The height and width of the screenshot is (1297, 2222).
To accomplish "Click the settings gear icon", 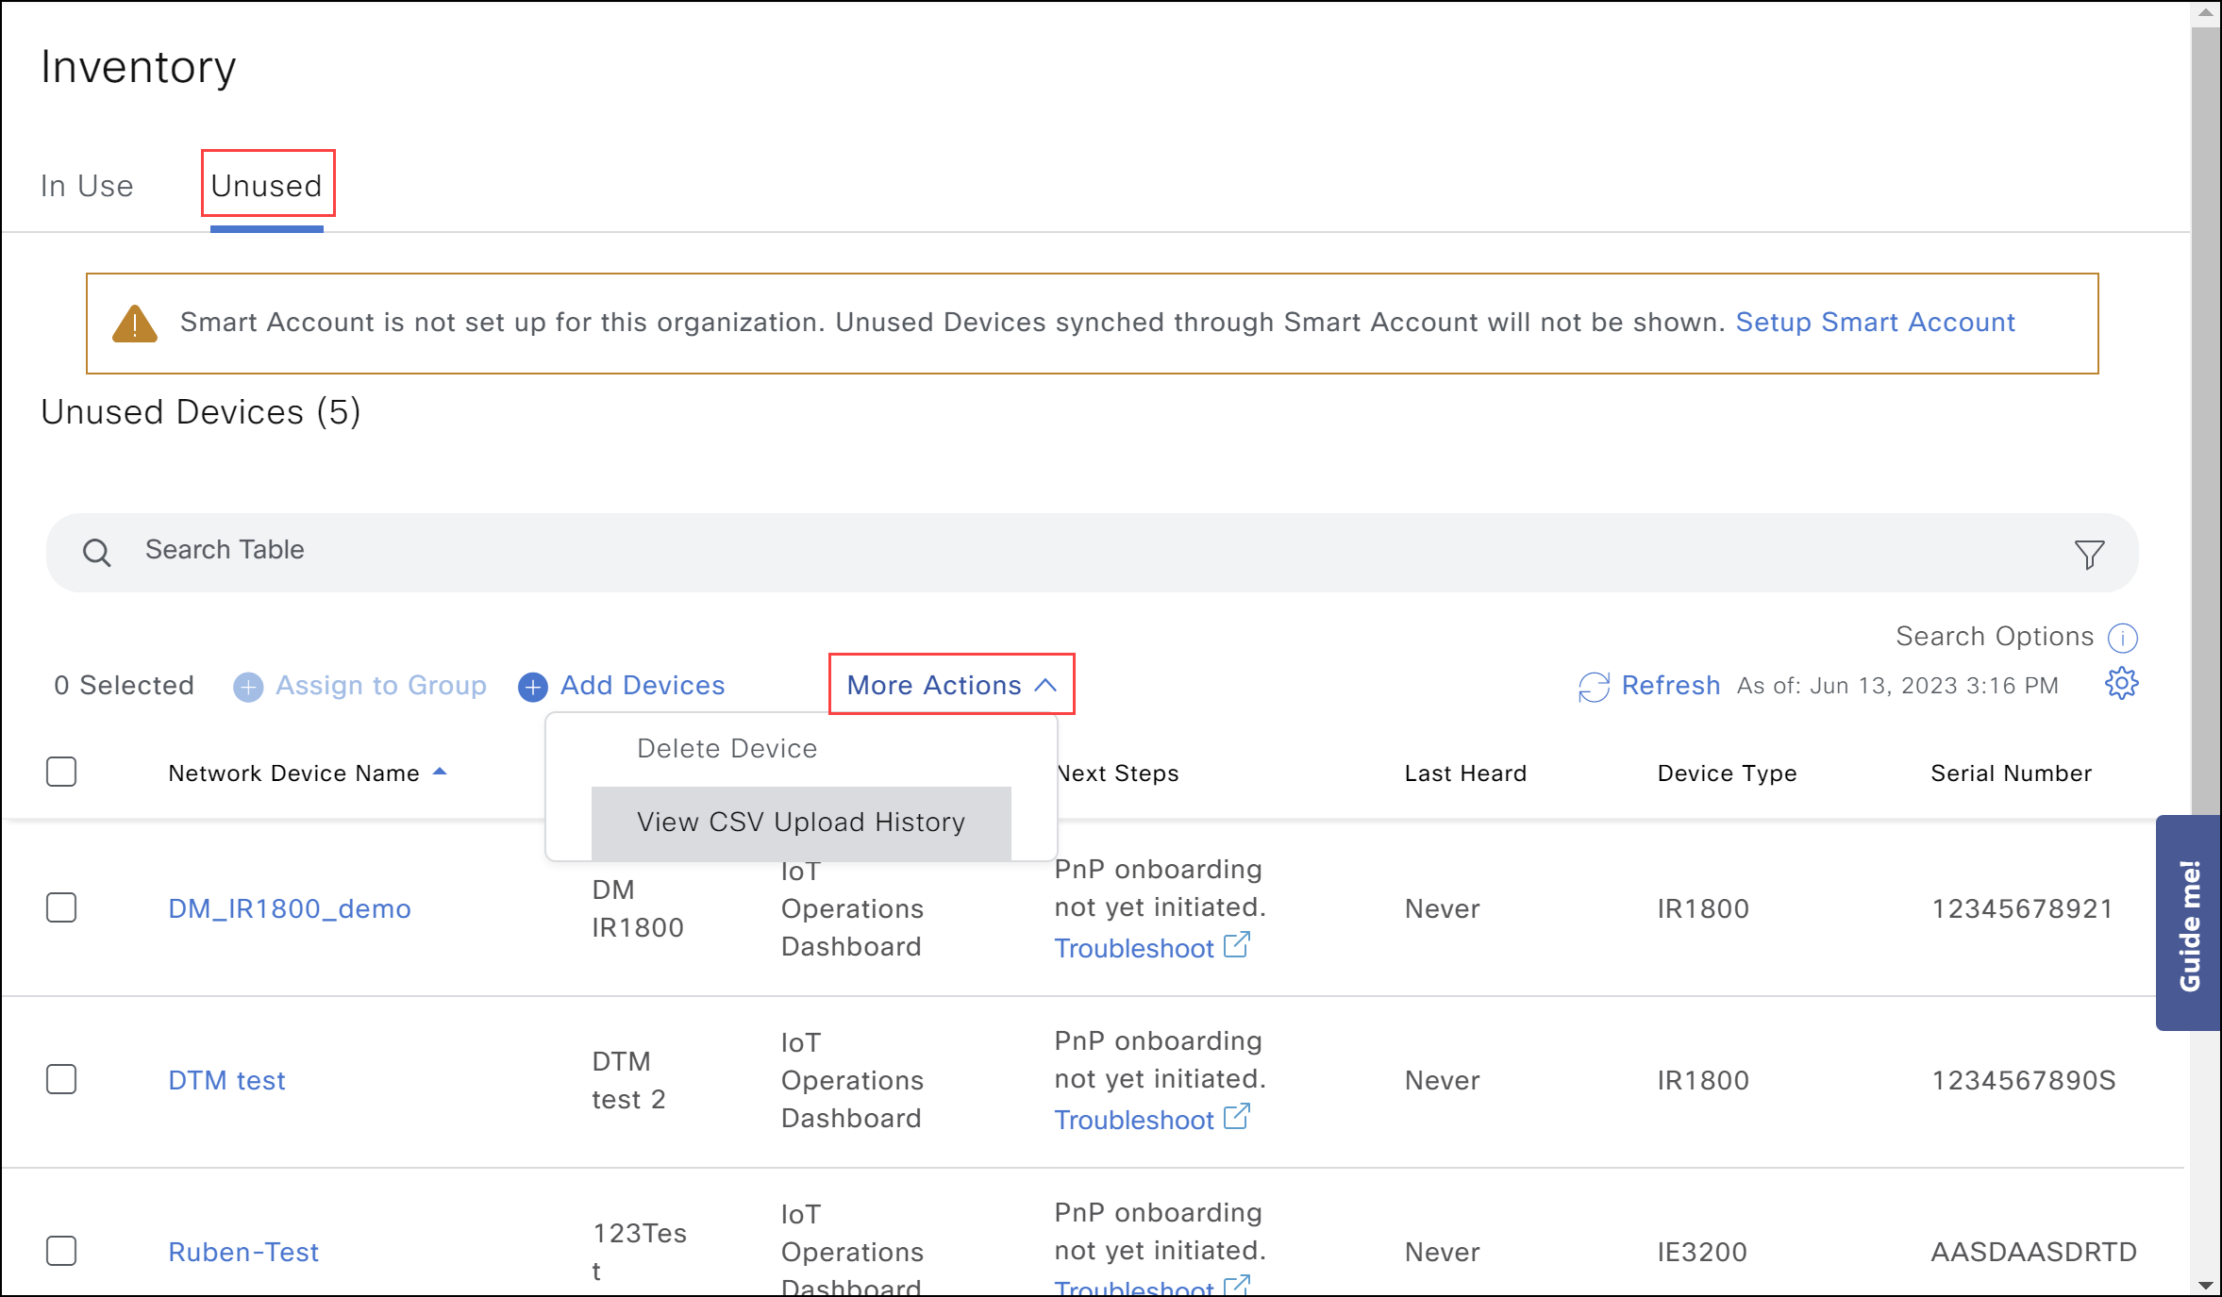I will tap(2122, 684).
